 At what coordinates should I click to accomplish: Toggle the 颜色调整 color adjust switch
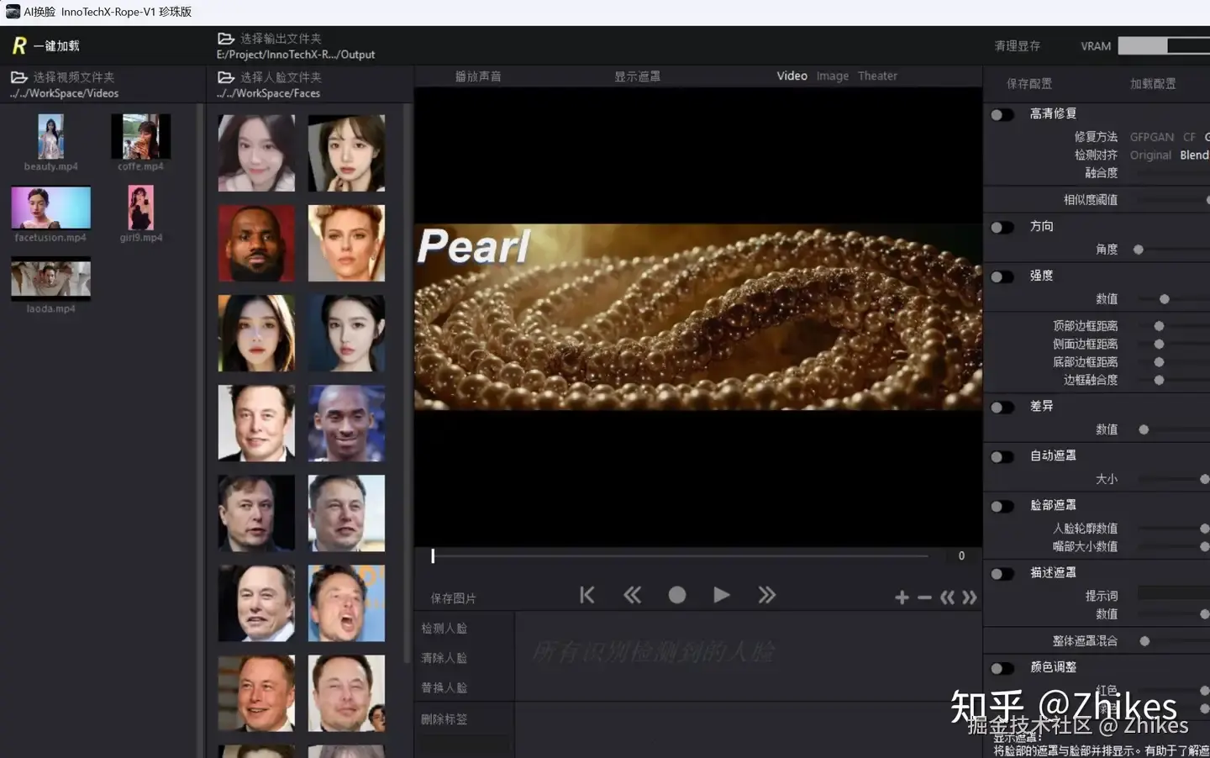tap(1002, 668)
